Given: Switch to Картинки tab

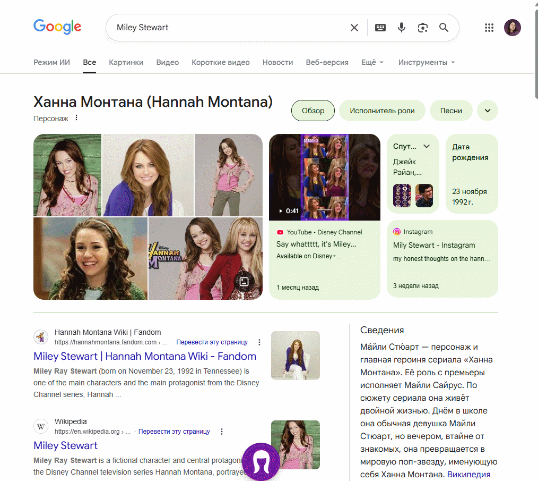Looking at the screenshot, I should click(x=126, y=62).
